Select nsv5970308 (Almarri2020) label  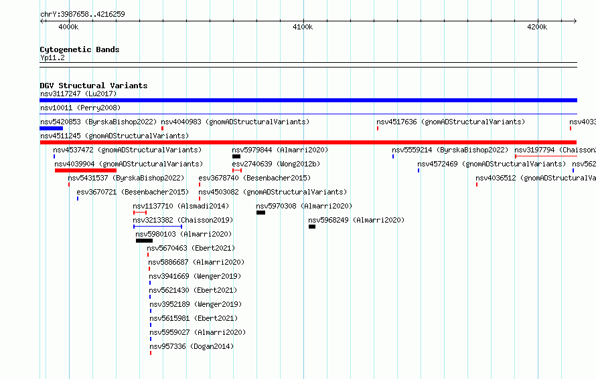[x=304, y=206]
